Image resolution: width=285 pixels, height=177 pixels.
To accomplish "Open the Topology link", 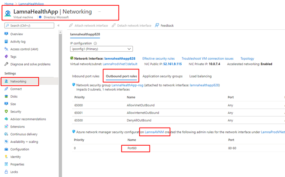I will (247, 58).
